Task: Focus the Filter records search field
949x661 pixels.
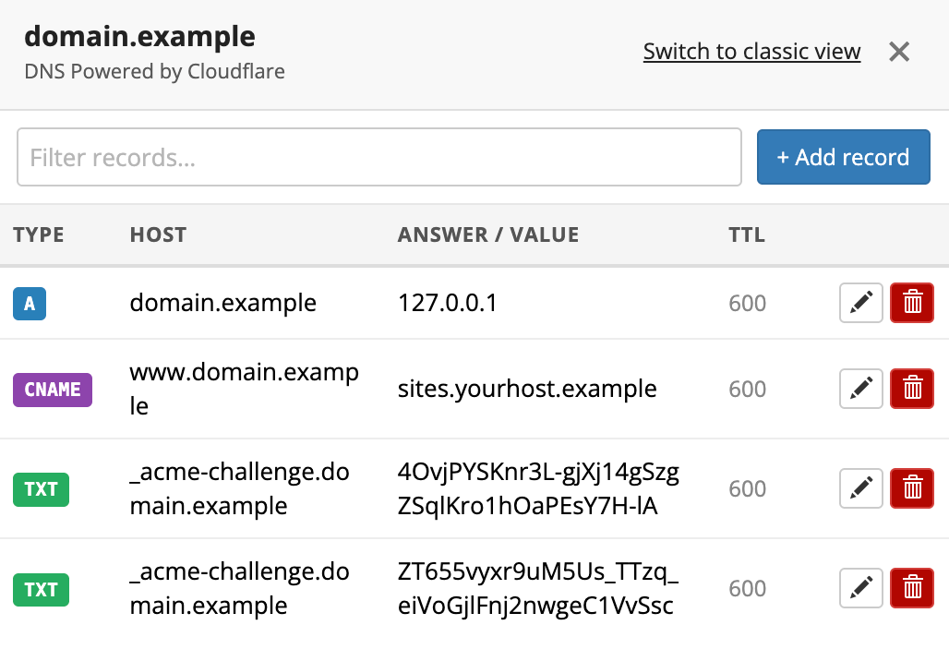Action: point(378,157)
